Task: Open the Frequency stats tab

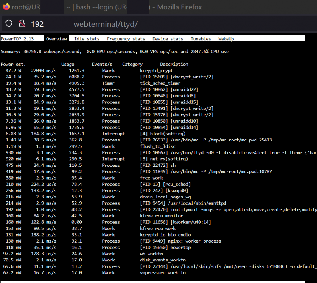Action: [x=126, y=39]
